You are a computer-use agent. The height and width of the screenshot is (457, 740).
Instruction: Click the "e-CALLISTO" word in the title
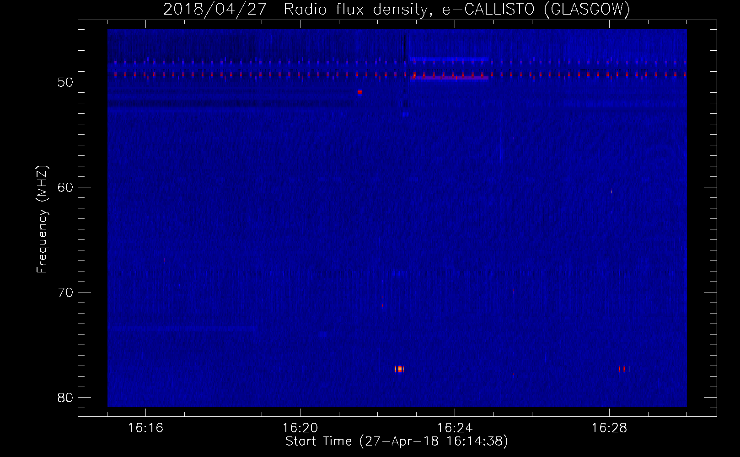pyautogui.click(x=488, y=9)
